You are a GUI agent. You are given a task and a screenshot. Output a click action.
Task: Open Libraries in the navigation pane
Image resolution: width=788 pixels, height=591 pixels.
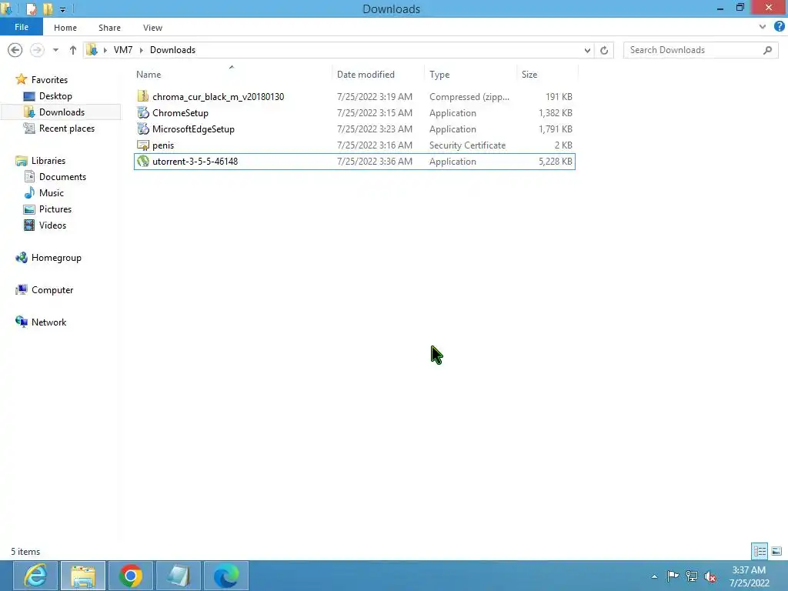48,160
